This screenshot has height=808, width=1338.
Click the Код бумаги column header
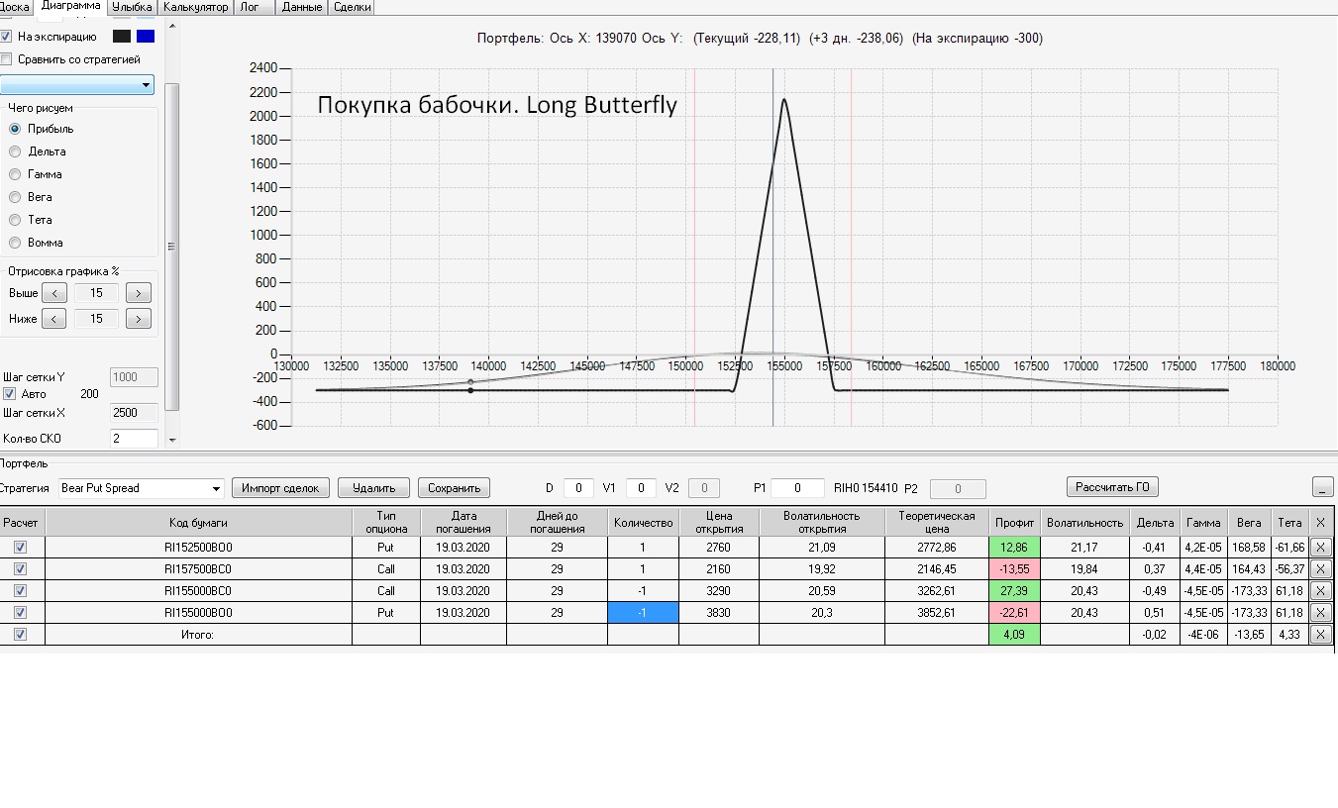(198, 522)
